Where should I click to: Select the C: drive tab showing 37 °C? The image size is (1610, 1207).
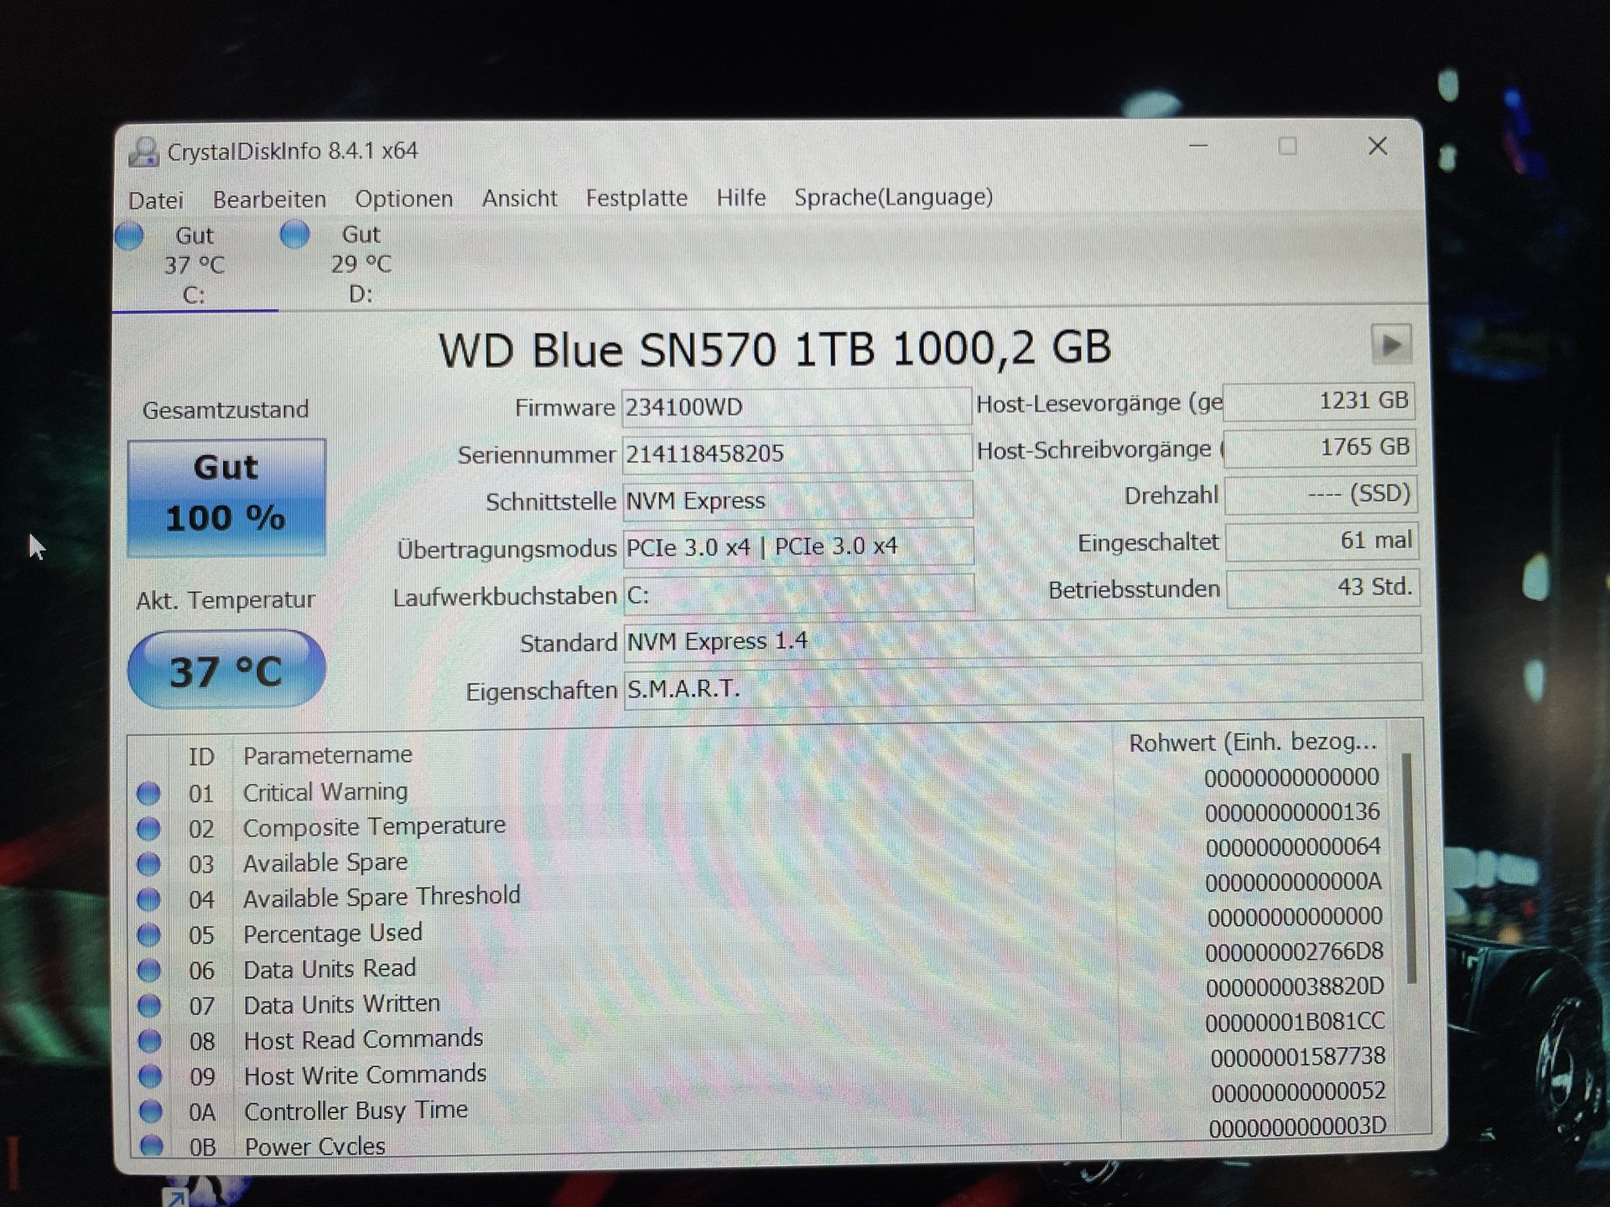coord(195,265)
